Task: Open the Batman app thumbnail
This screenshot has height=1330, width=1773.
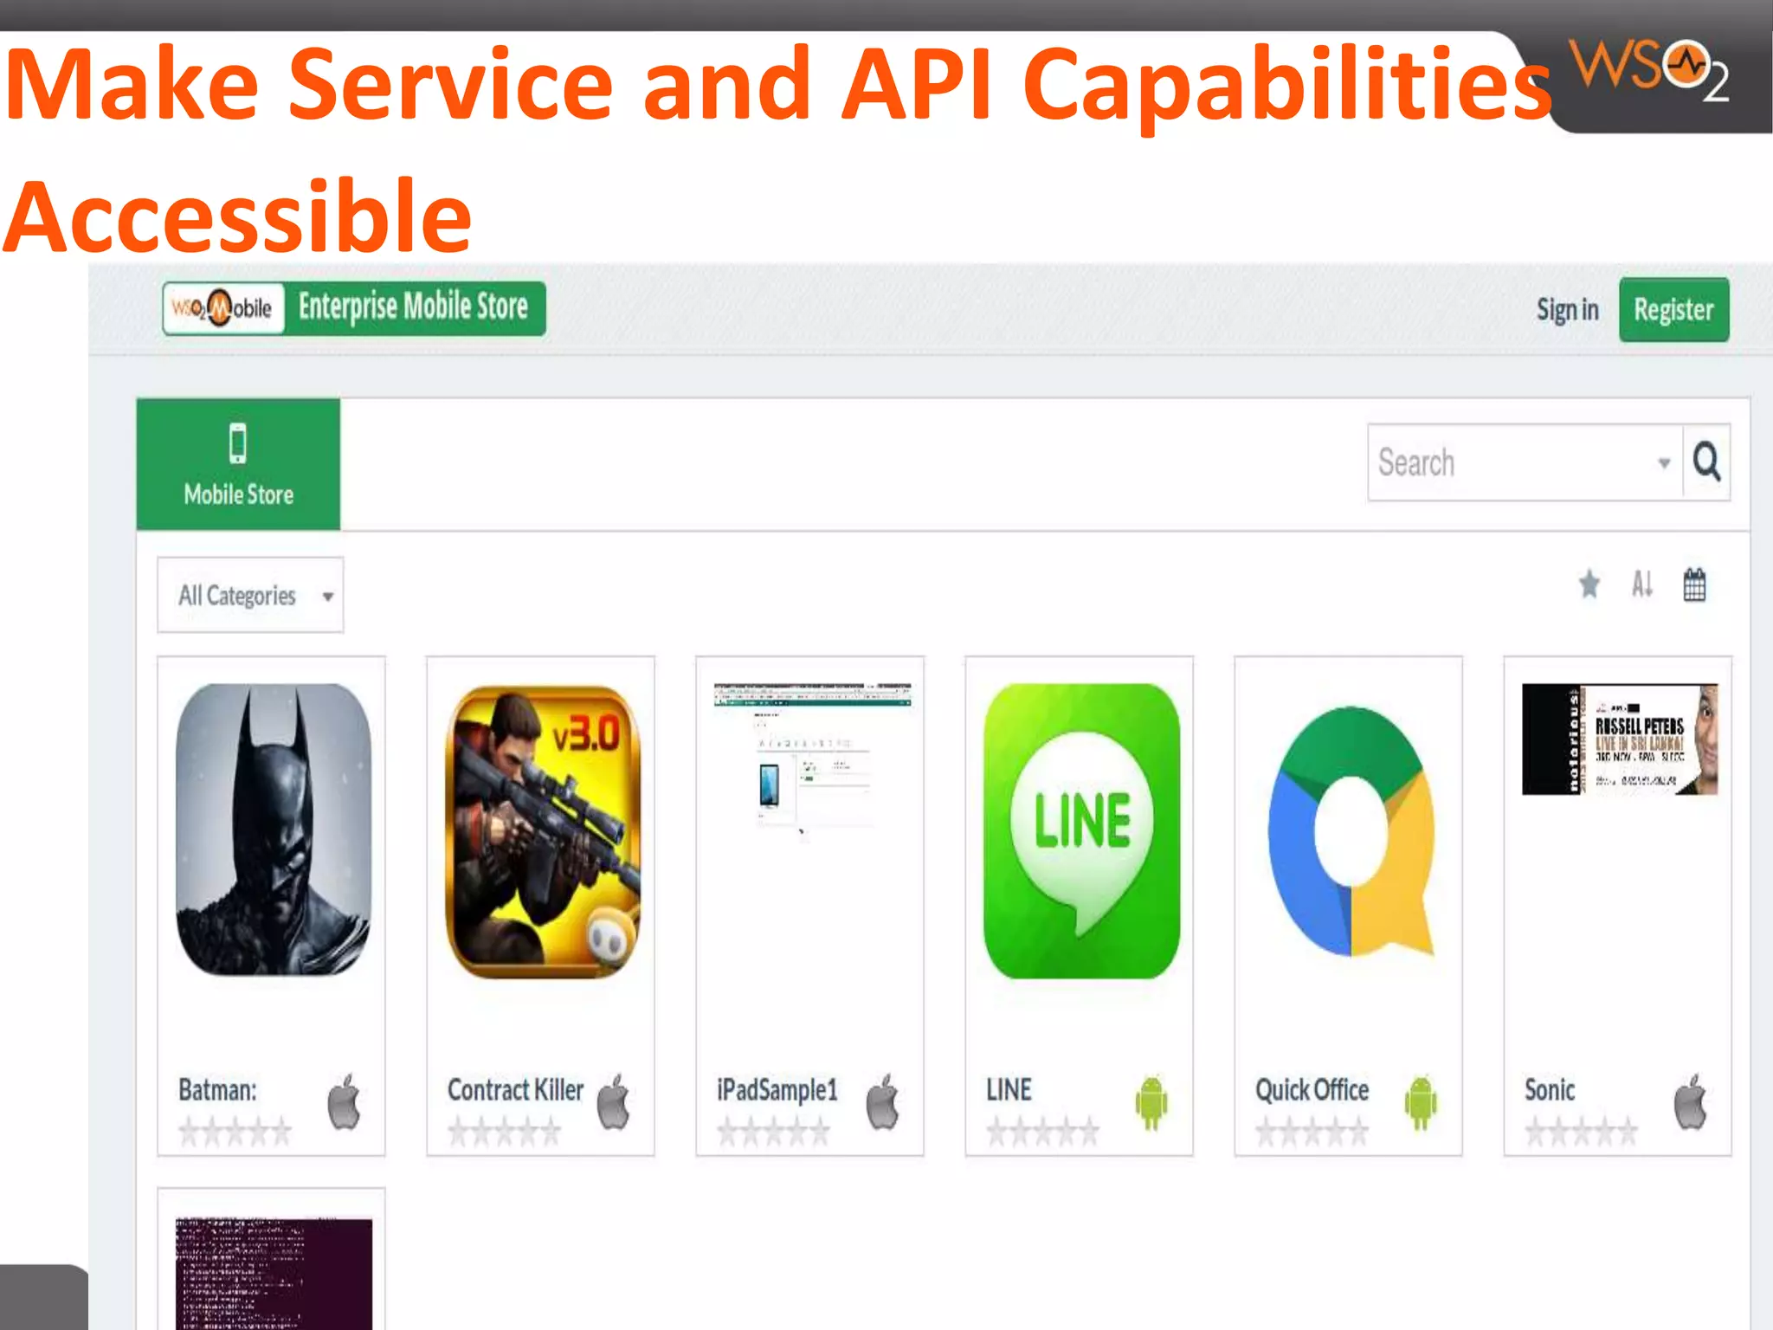Action: [273, 830]
